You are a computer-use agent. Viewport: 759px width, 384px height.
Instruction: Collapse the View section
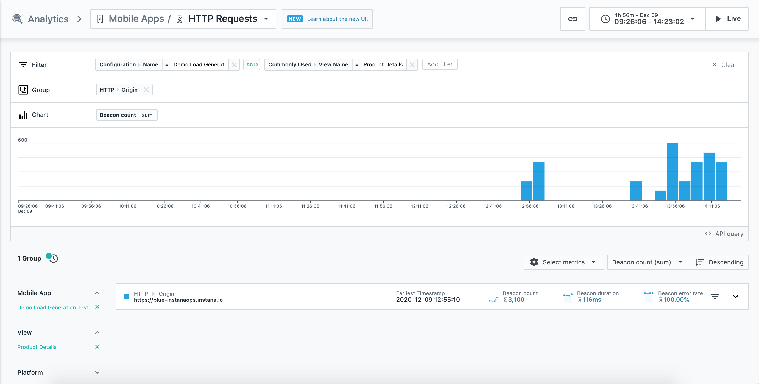(x=97, y=332)
